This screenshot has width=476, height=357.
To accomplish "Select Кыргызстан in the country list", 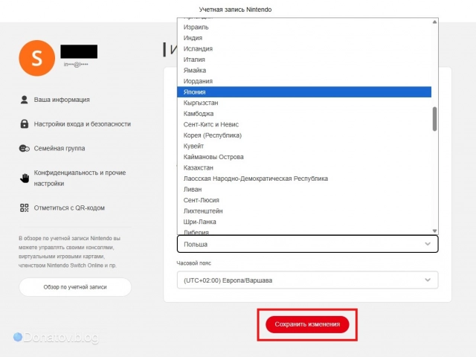I will tap(304, 103).
